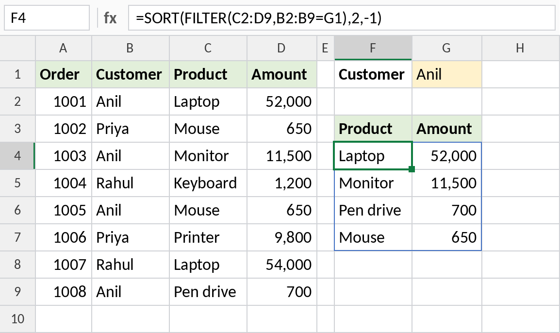The height and width of the screenshot is (333, 560).
Task: Select Printer product cell
Action: point(208,237)
